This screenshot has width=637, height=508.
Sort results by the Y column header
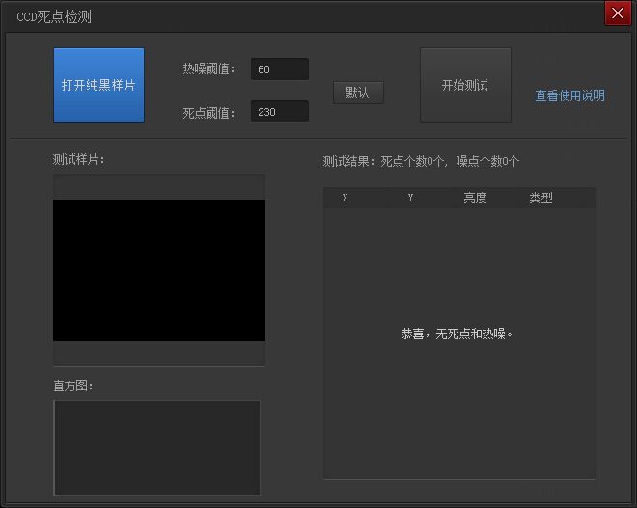click(x=410, y=198)
